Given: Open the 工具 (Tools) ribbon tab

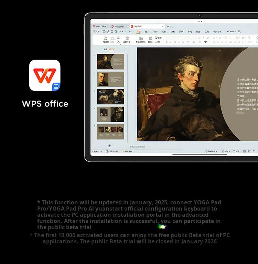Looking at the screenshot, I should pos(207,32).
